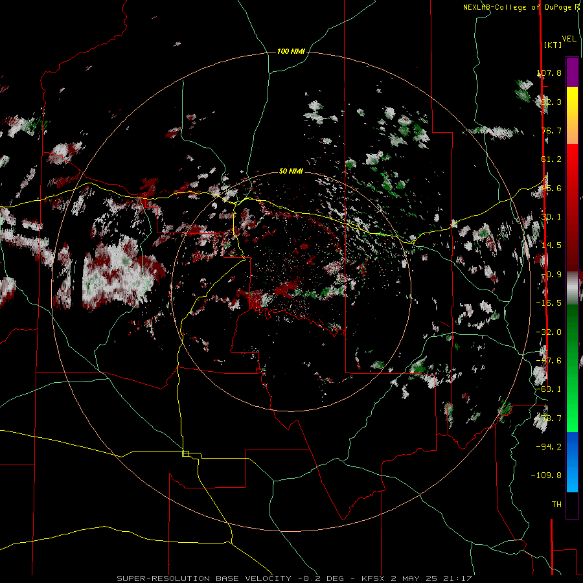Click the 30.1 legend value
The height and width of the screenshot is (583, 583).
[x=551, y=217]
